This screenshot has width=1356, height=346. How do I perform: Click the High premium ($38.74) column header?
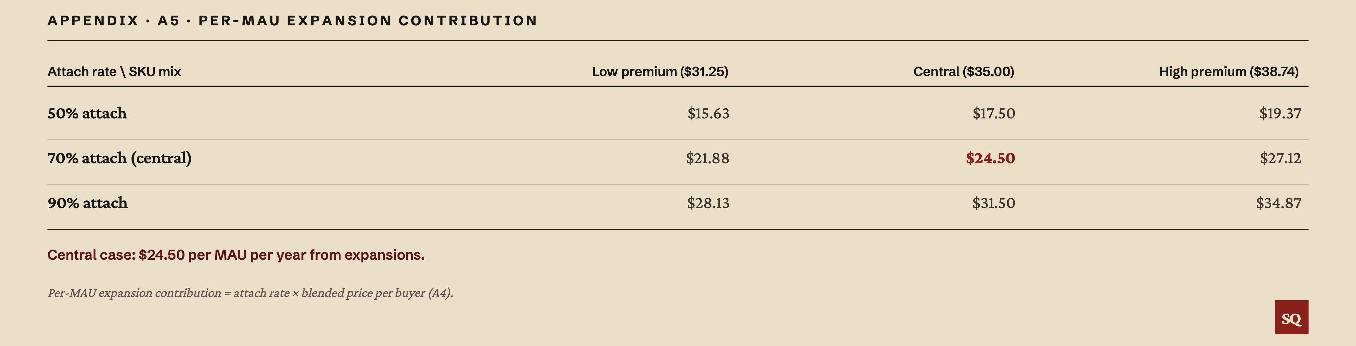tap(1229, 72)
